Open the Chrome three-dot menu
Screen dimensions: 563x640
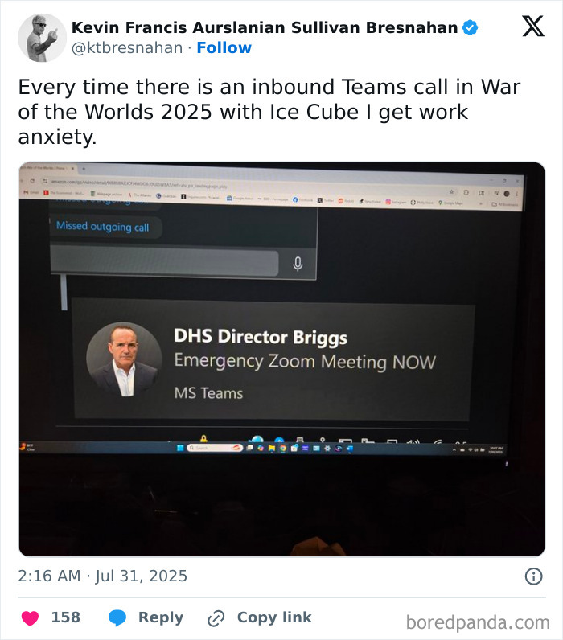tap(517, 194)
